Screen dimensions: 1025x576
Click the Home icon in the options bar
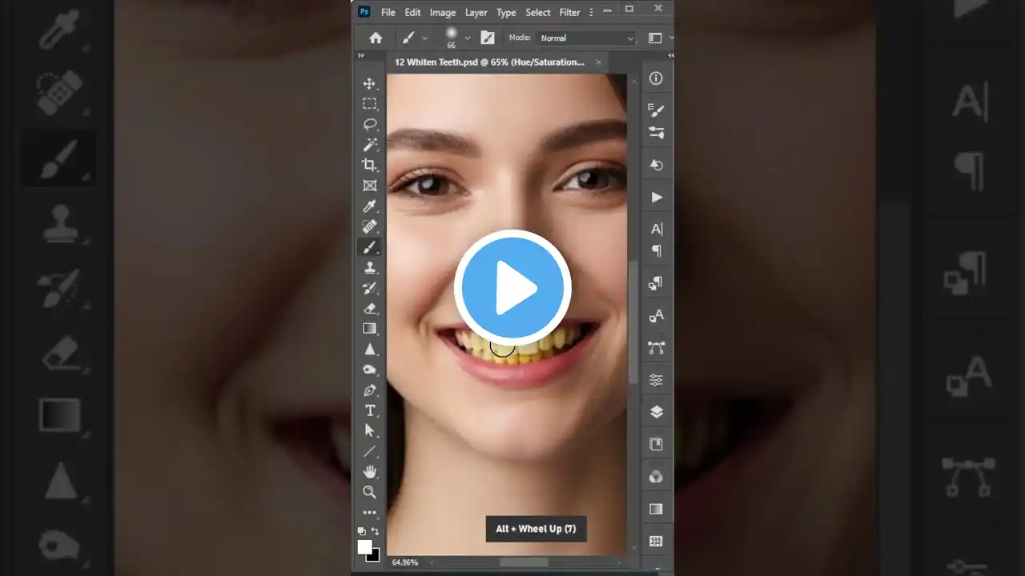(x=376, y=38)
